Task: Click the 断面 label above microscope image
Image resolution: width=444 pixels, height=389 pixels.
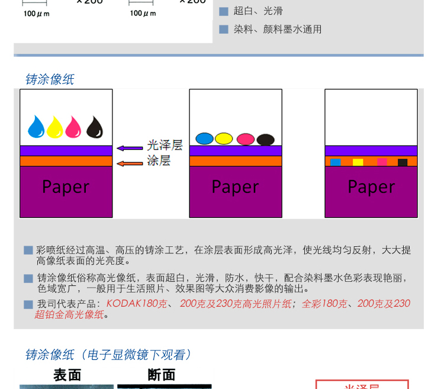Action: pos(161,375)
